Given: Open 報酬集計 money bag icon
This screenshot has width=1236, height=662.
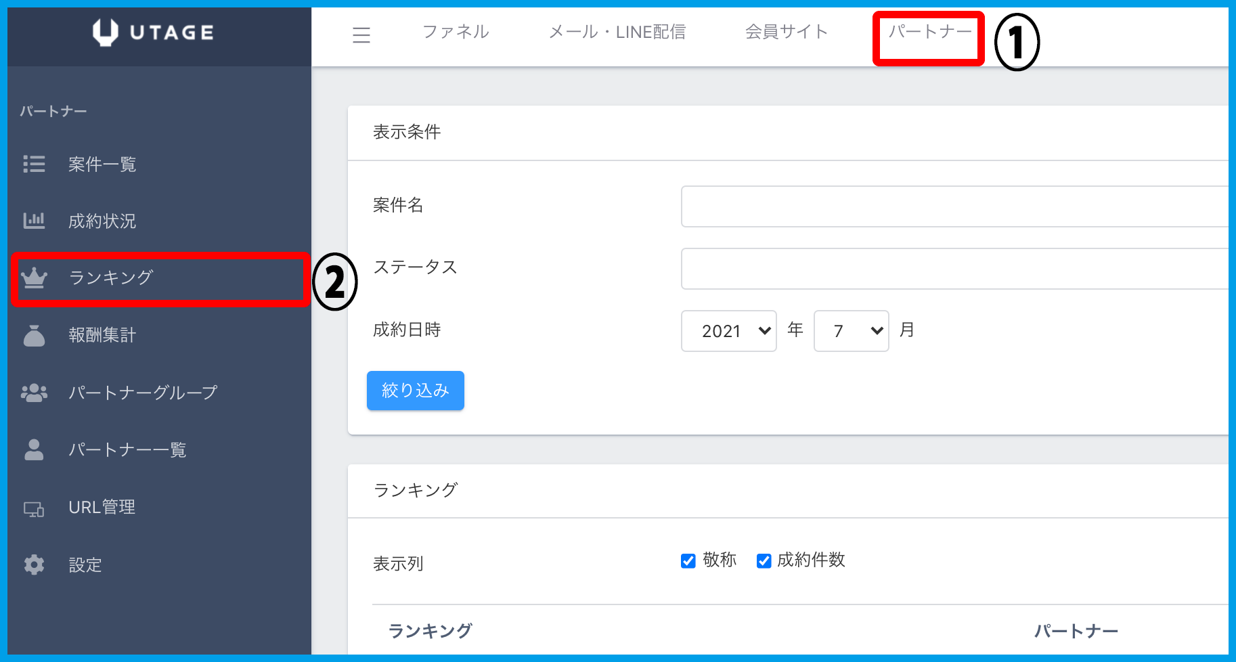Looking at the screenshot, I should [34, 335].
